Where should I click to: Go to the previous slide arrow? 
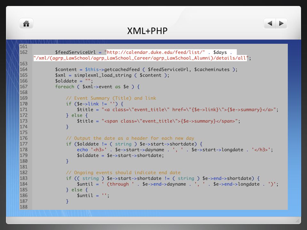[x=270, y=23]
